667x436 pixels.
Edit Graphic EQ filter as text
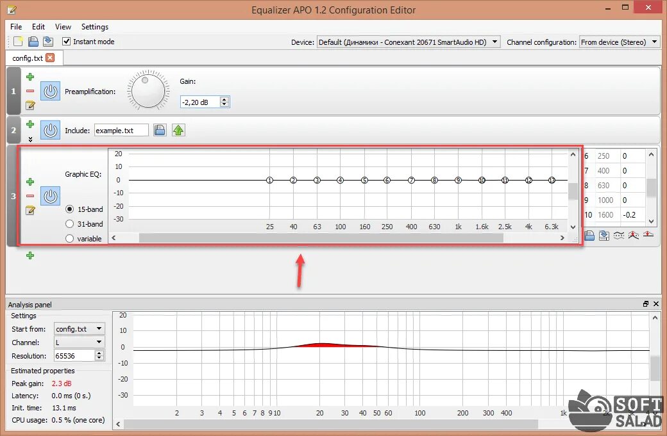pos(30,210)
